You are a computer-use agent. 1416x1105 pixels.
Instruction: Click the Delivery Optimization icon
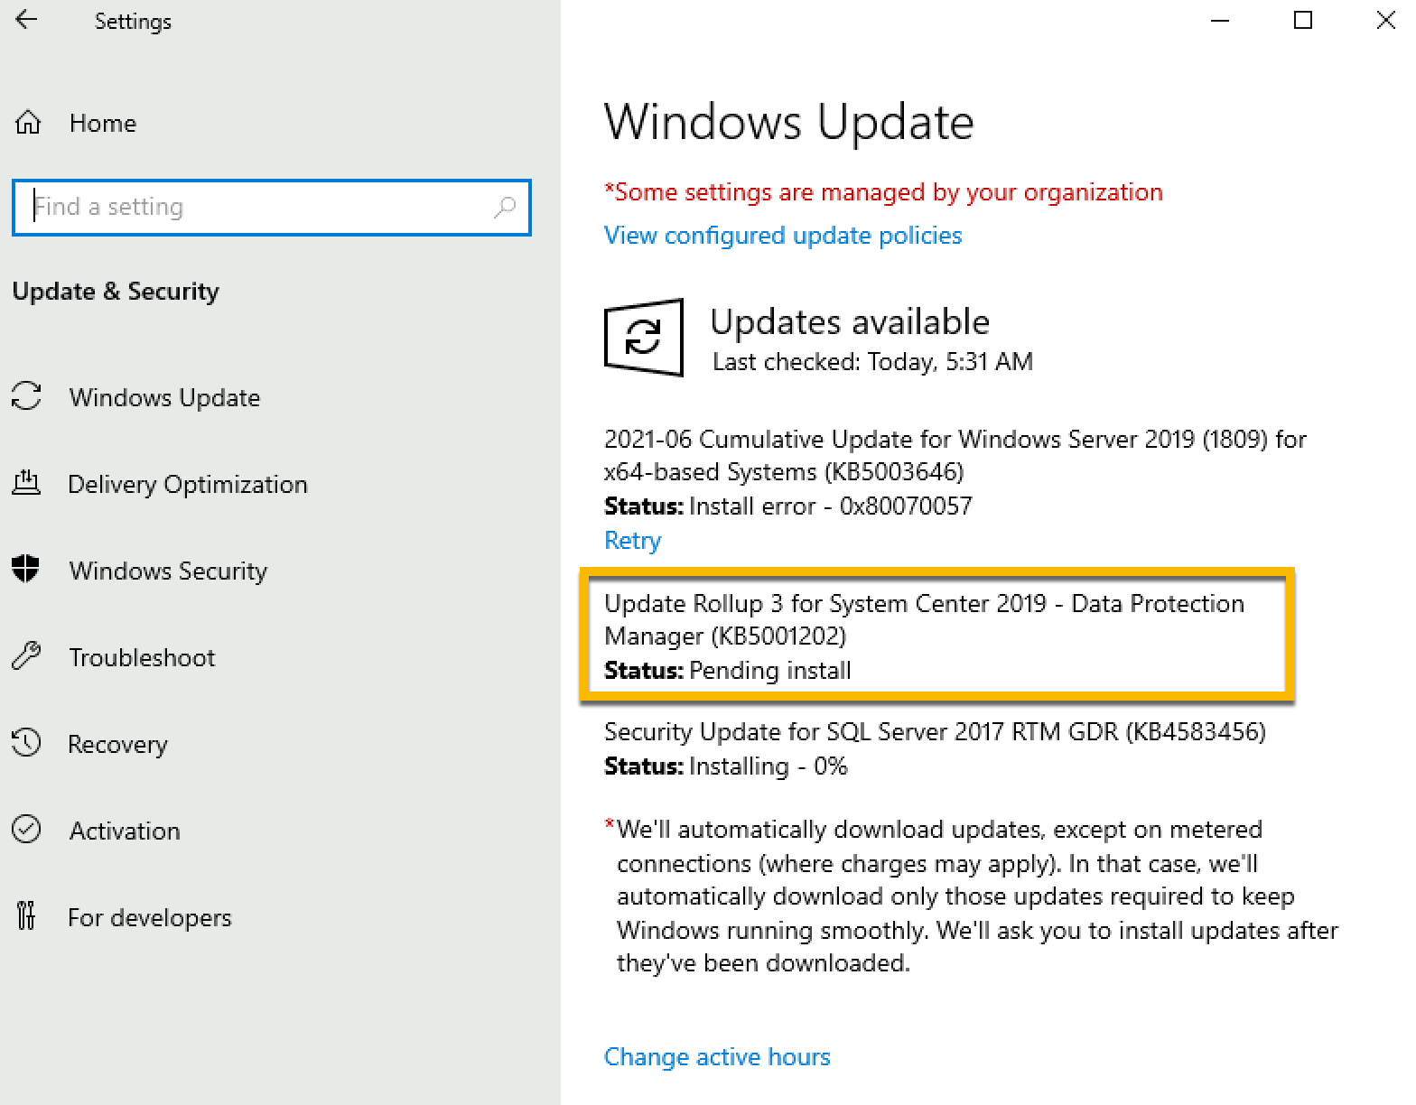click(26, 482)
